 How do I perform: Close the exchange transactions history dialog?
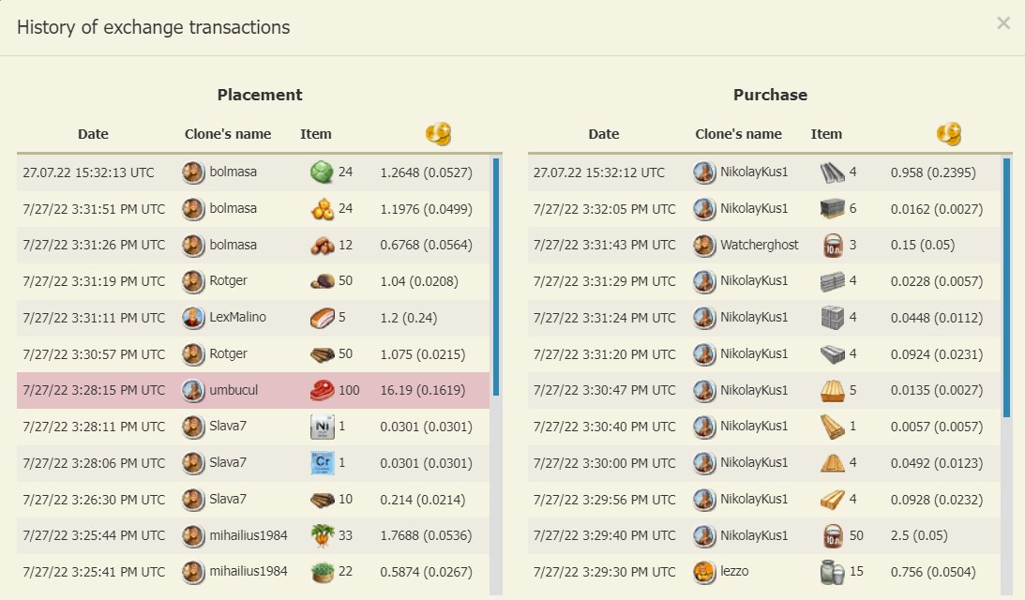(x=1002, y=23)
